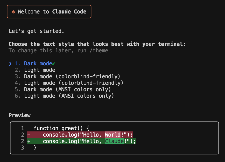Click the 'Choose the text style' heading
Image resolution: width=225 pixels, height=162 pixels.
[97, 44]
